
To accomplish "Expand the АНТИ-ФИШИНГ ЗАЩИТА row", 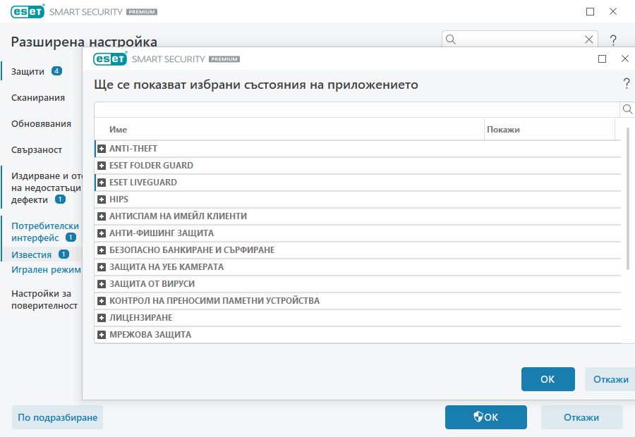I will (101, 233).
